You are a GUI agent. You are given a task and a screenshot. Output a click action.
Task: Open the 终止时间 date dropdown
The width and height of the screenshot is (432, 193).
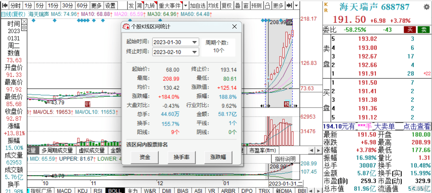pos(195,52)
